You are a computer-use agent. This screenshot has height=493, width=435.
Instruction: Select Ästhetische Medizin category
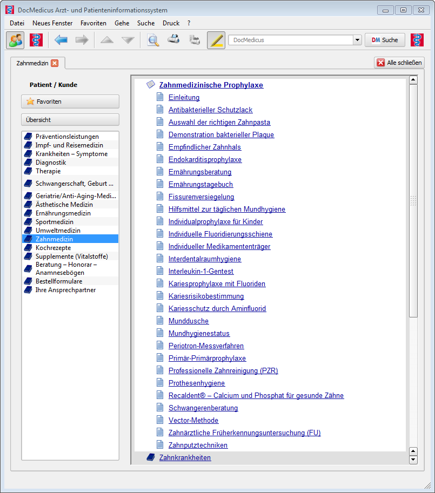coord(70,204)
